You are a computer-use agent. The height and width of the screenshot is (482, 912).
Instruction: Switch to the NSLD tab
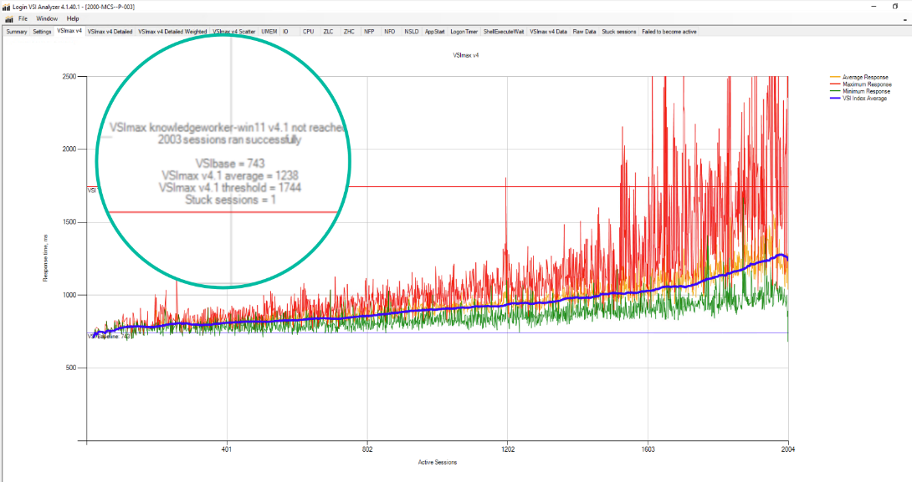click(x=411, y=32)
